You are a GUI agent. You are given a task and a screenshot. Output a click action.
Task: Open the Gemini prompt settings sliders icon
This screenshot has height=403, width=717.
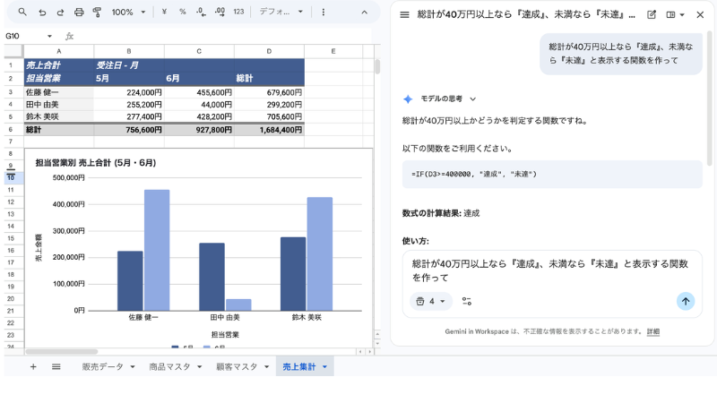point(466,301)
